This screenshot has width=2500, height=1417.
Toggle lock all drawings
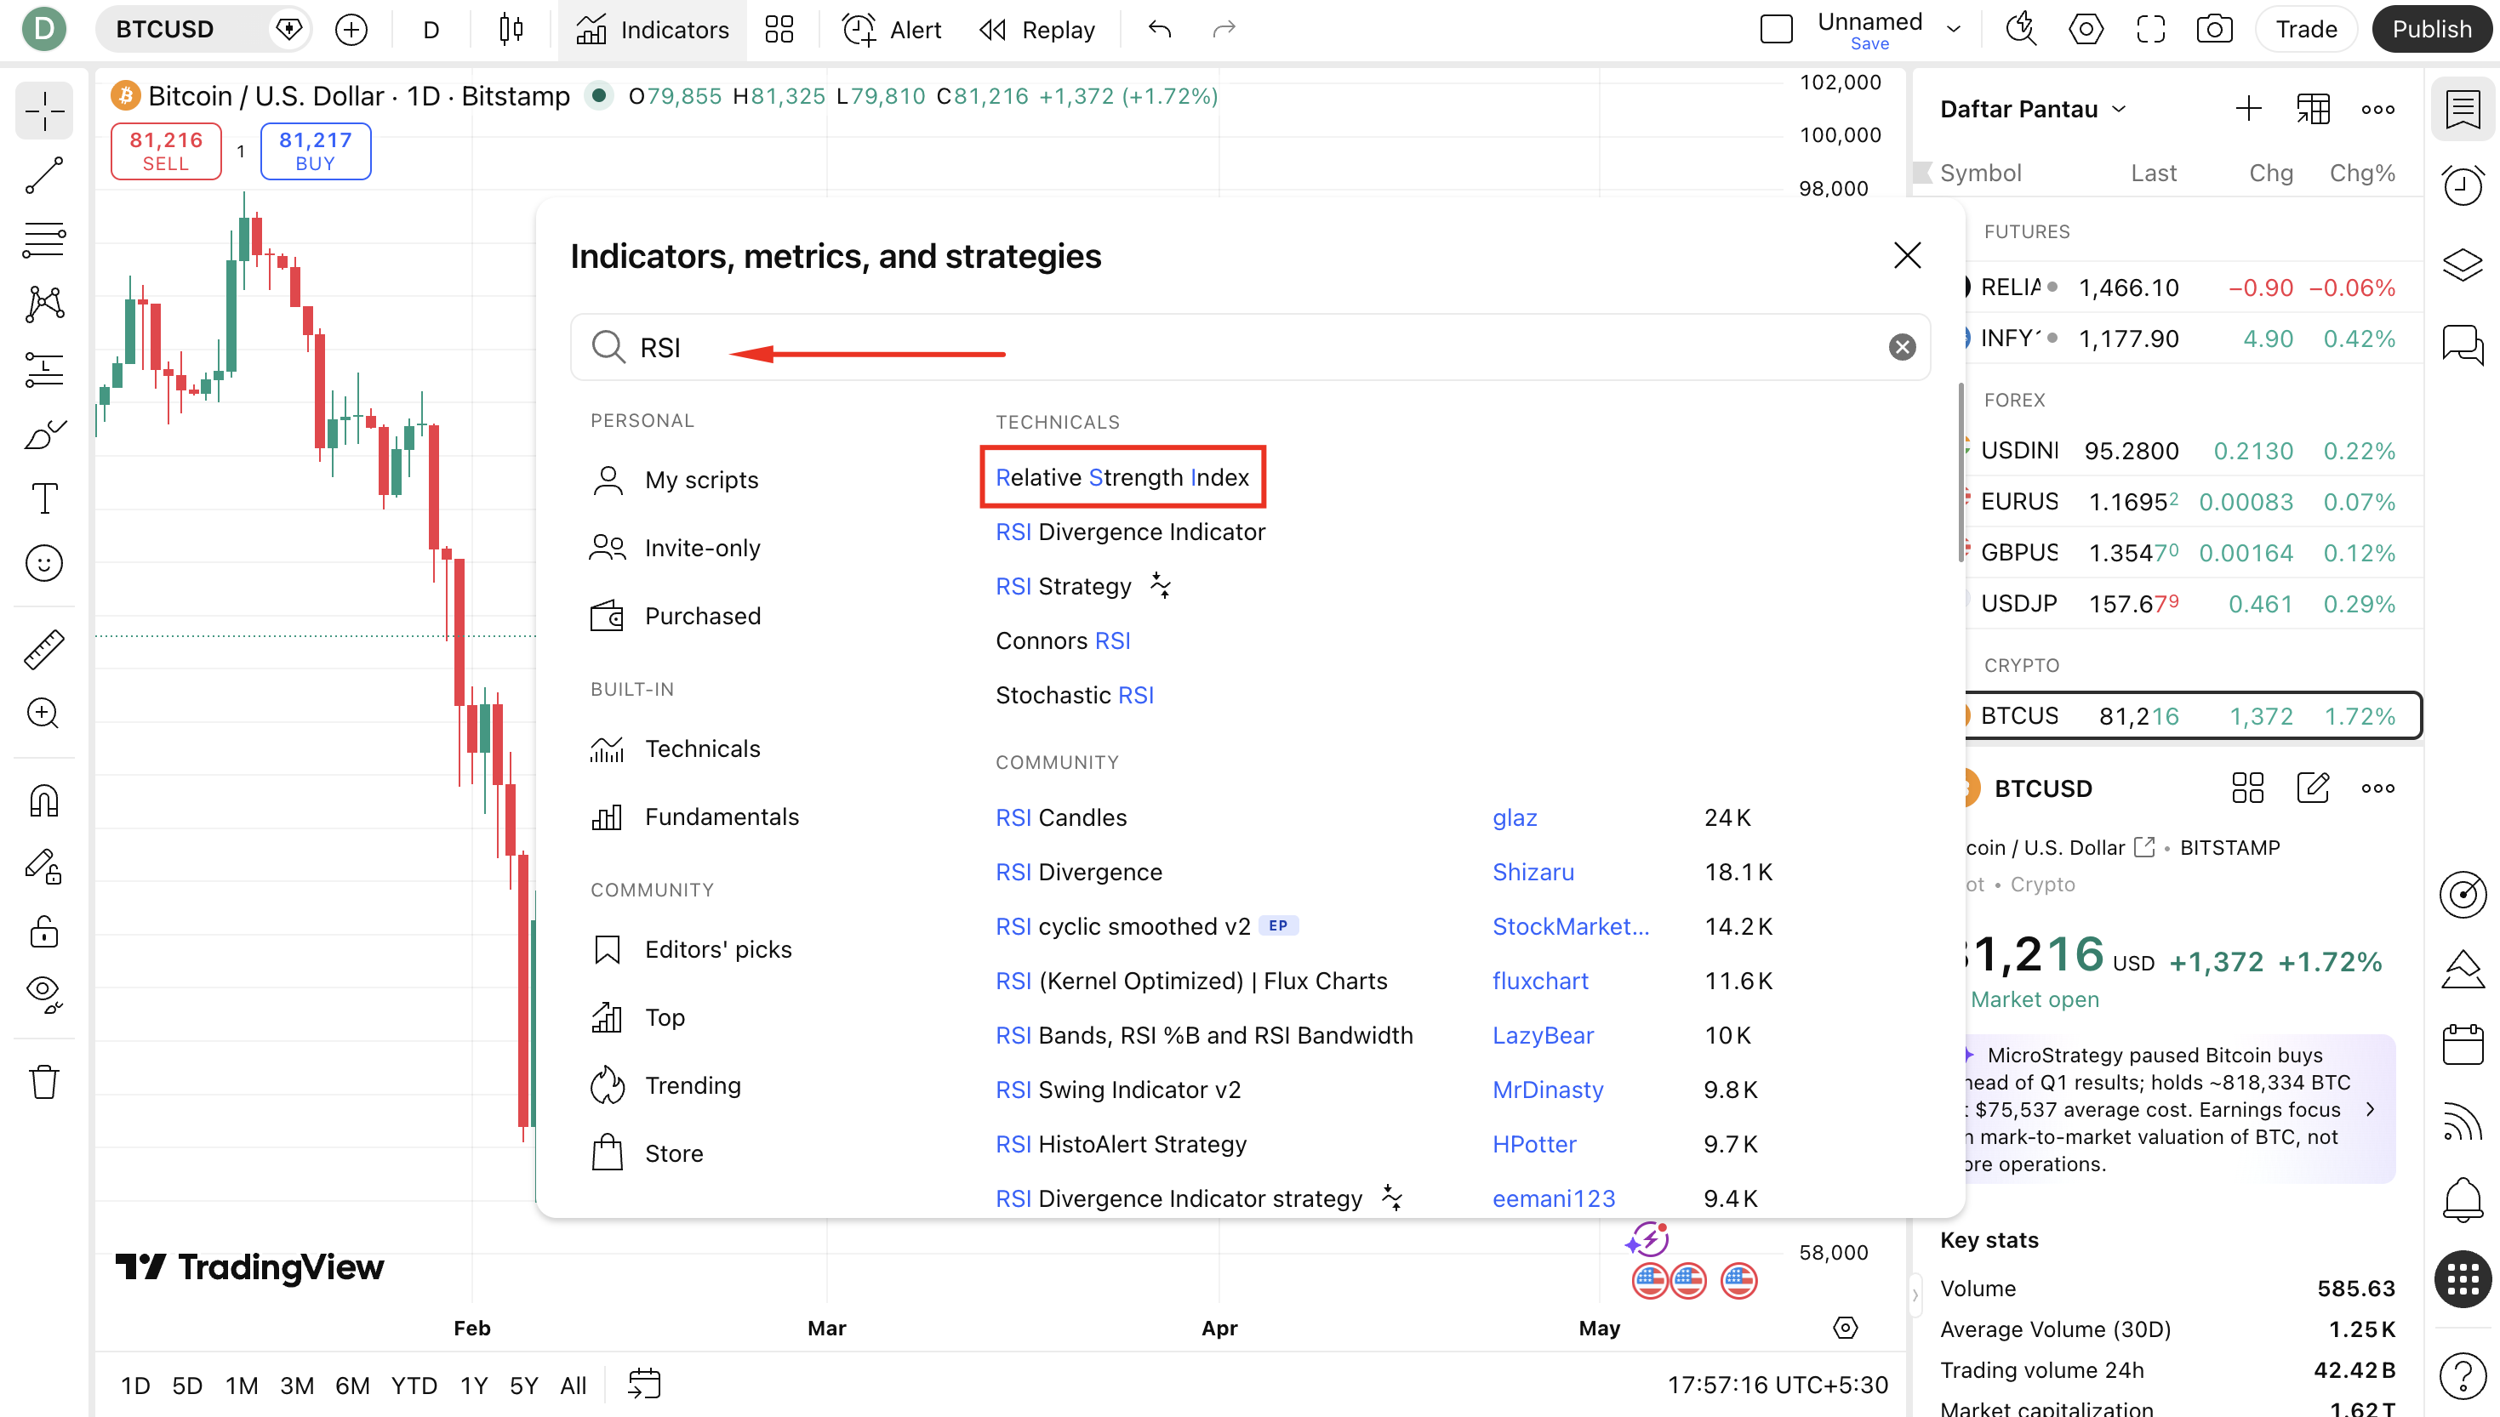pos(43,931)
